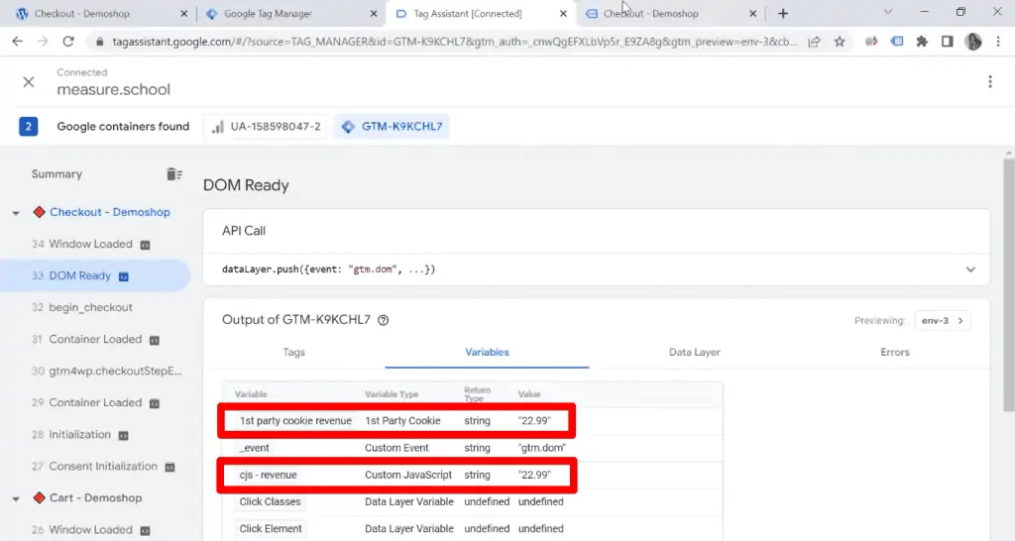Open the three-dot more options menu in Tag Assistant
This screenshot has height=541, width=1015.
click(990, 81)
